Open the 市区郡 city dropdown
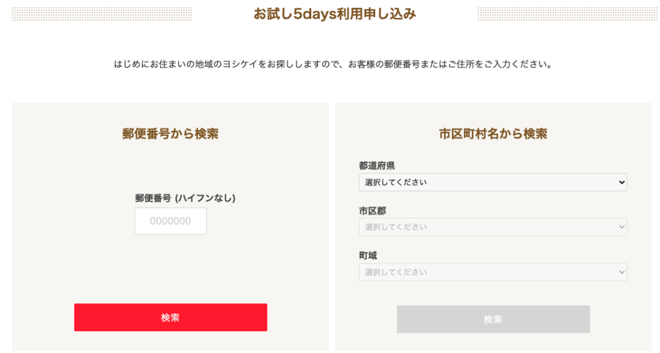Image resolution: width=660 pixels, height=353 pixels. pyautogui.click(x=492, y=227)
